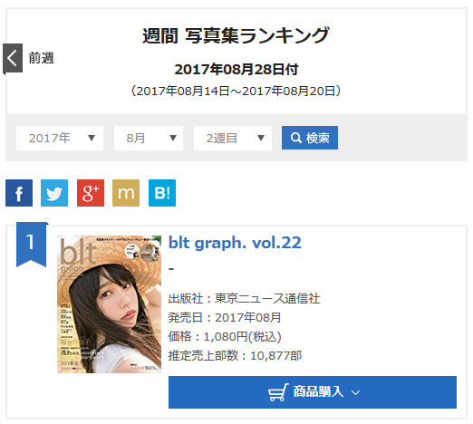The width and height of the screenshot is (473, 424).
Task: Expand 商品購入 chevron options
Action: (x=356, y=392)
